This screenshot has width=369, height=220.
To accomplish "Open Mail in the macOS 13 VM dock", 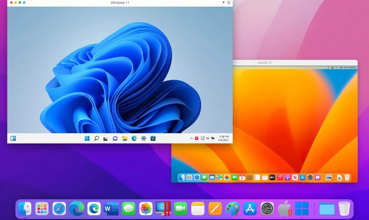I will (212, 177).
